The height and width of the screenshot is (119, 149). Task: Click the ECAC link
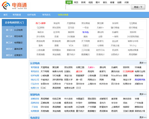(44, 88)
